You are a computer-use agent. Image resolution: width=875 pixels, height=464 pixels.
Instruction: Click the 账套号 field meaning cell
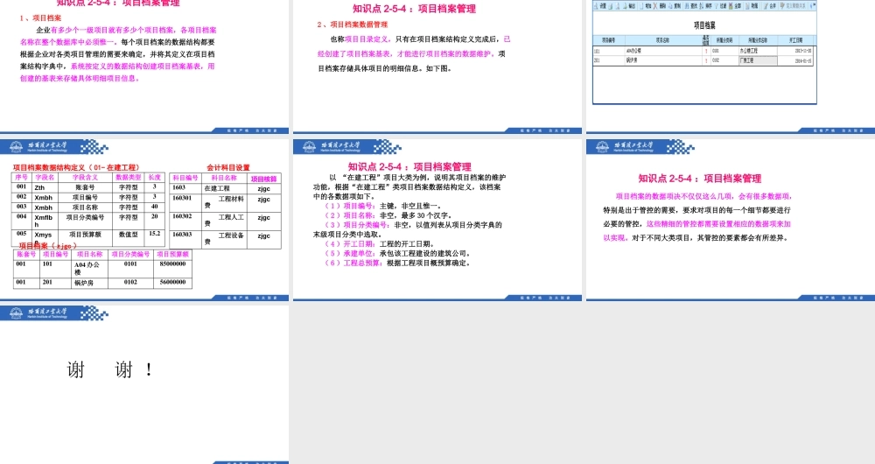[86, 187]
